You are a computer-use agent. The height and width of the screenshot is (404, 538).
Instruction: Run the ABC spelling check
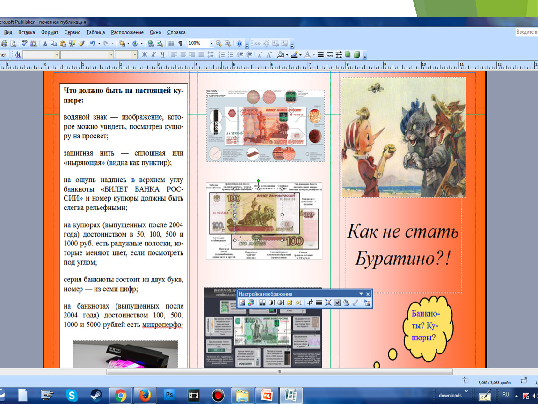tap(24, 43)
